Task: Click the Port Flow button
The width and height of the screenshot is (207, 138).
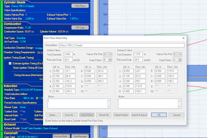Action: coord(80,6)
